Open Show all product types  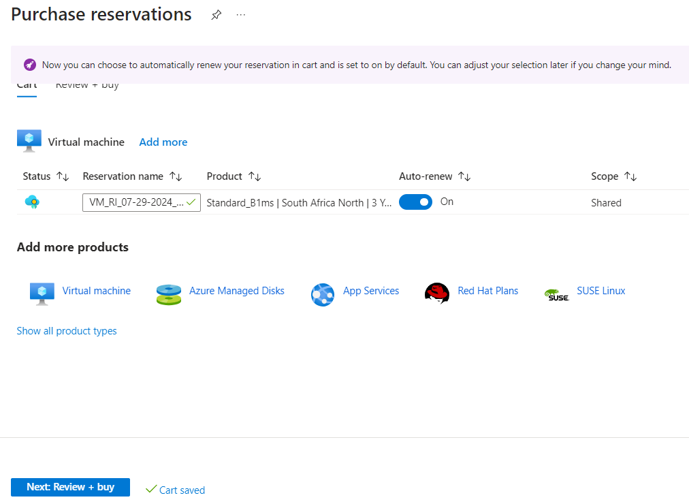click(67, 330)
